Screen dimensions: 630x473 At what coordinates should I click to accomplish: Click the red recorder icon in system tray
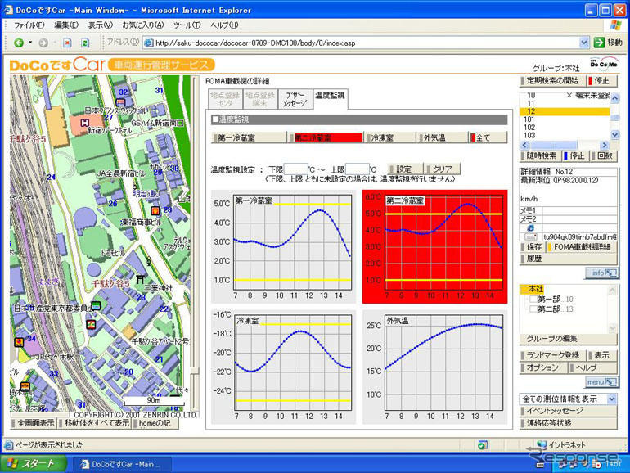coord(596,464)
